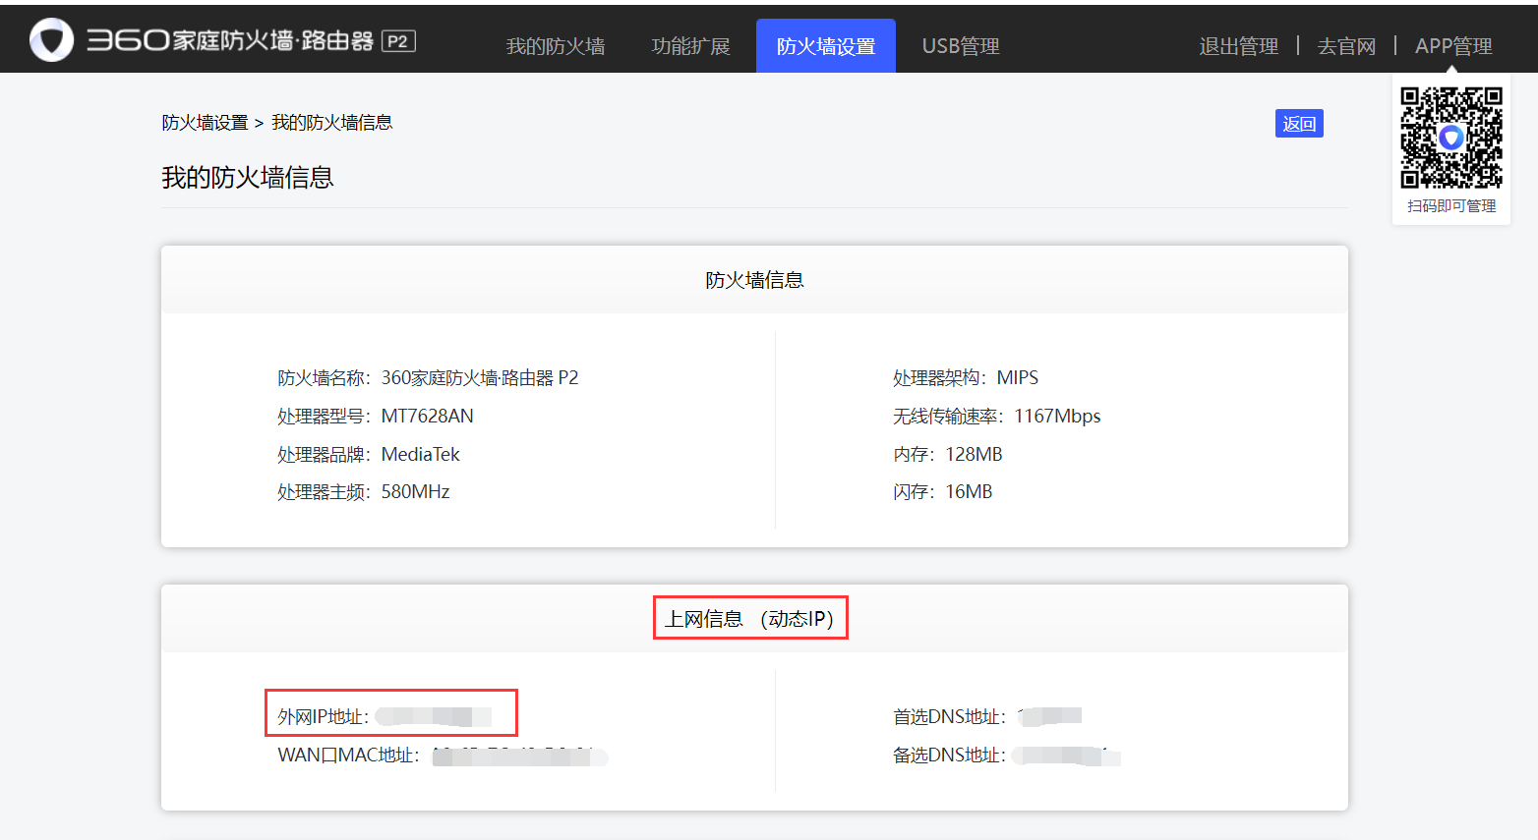Click the 360 shield logo icon
Screen dimensions: 1538x840
tap(52, 40)
